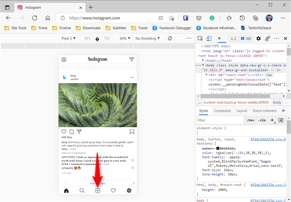The image size is (291, 202).
Task: Click the flex badge on react-root
Action: (269, 75)
